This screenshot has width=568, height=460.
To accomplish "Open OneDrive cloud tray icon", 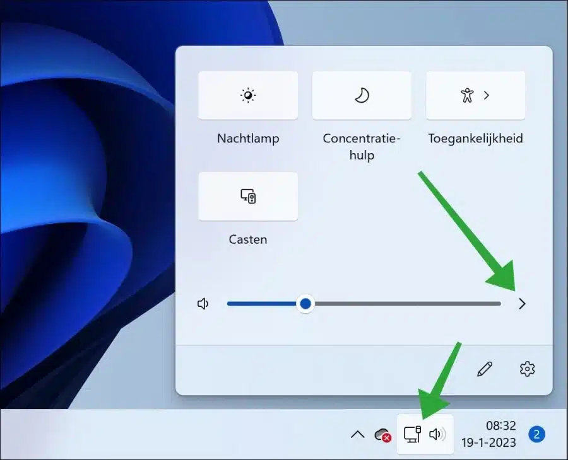I will 383,435.
